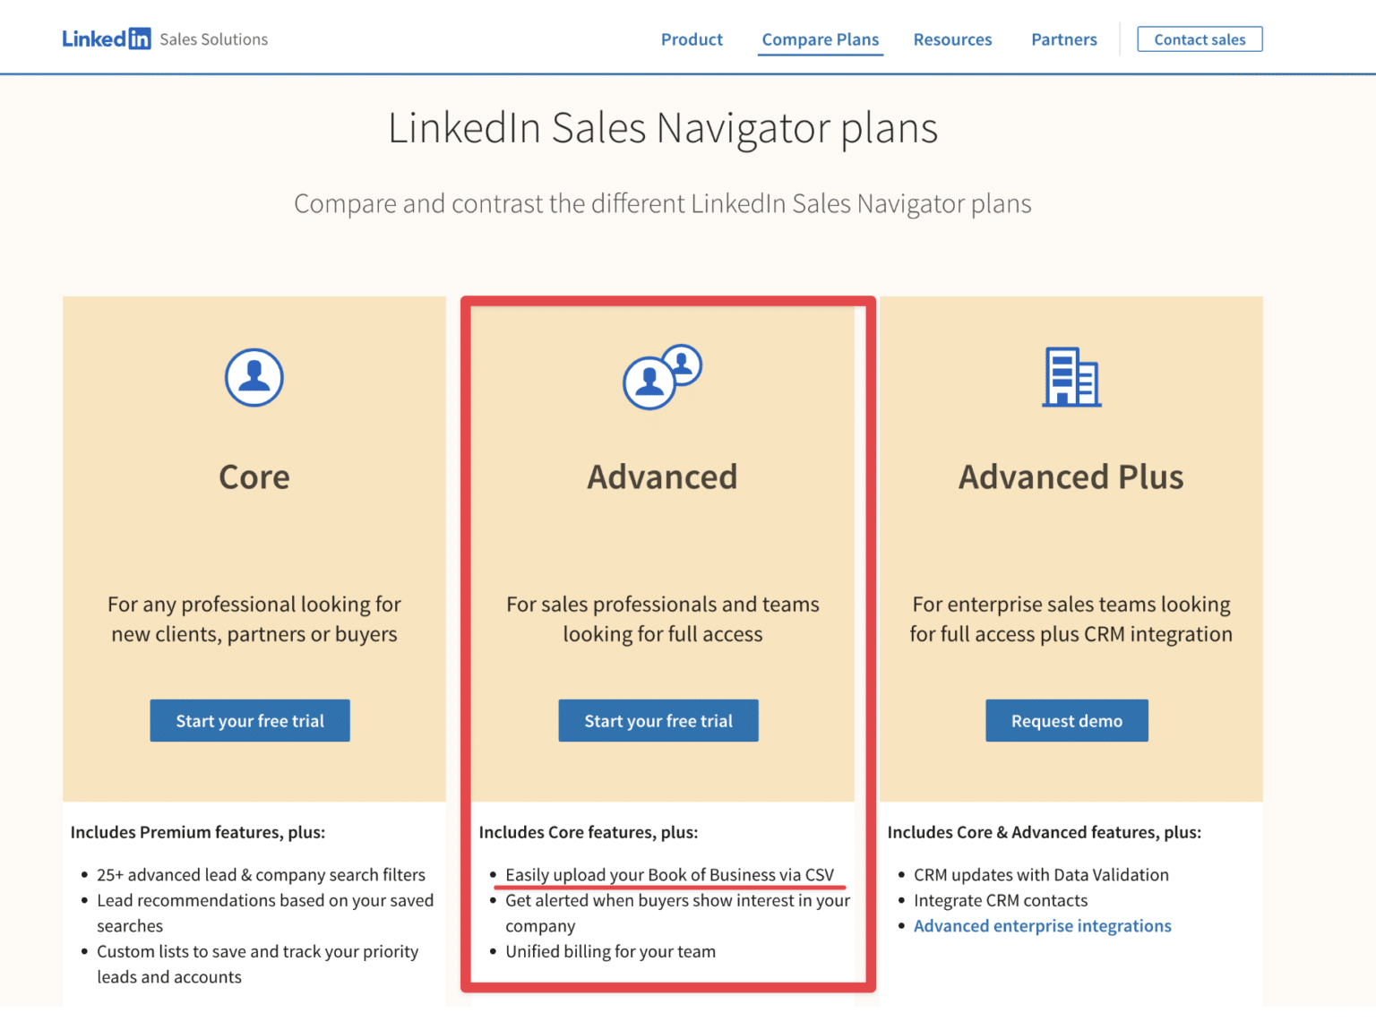
Task: Click the Advanced plan title text
Action: (662, 476)
